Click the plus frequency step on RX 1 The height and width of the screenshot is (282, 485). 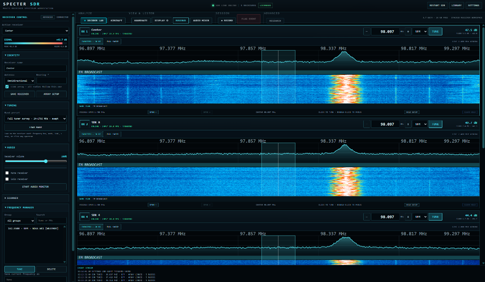408,32
